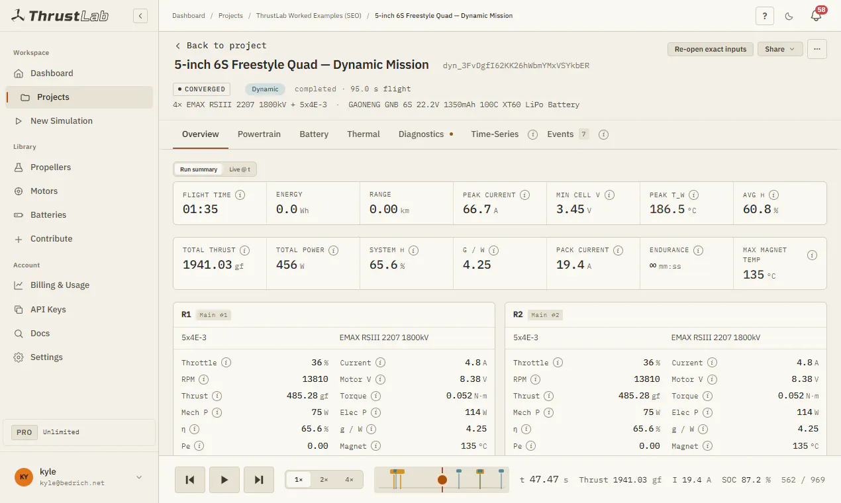Image resolution: width=841 pixels, height=503 pixels.
Task: Click Total Power info icon
Action: click(333, 250)
